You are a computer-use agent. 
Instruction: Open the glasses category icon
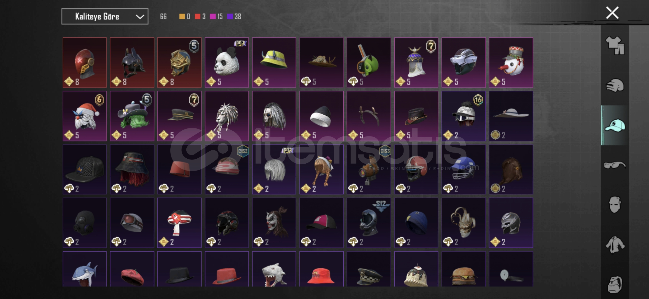(615, 165)
